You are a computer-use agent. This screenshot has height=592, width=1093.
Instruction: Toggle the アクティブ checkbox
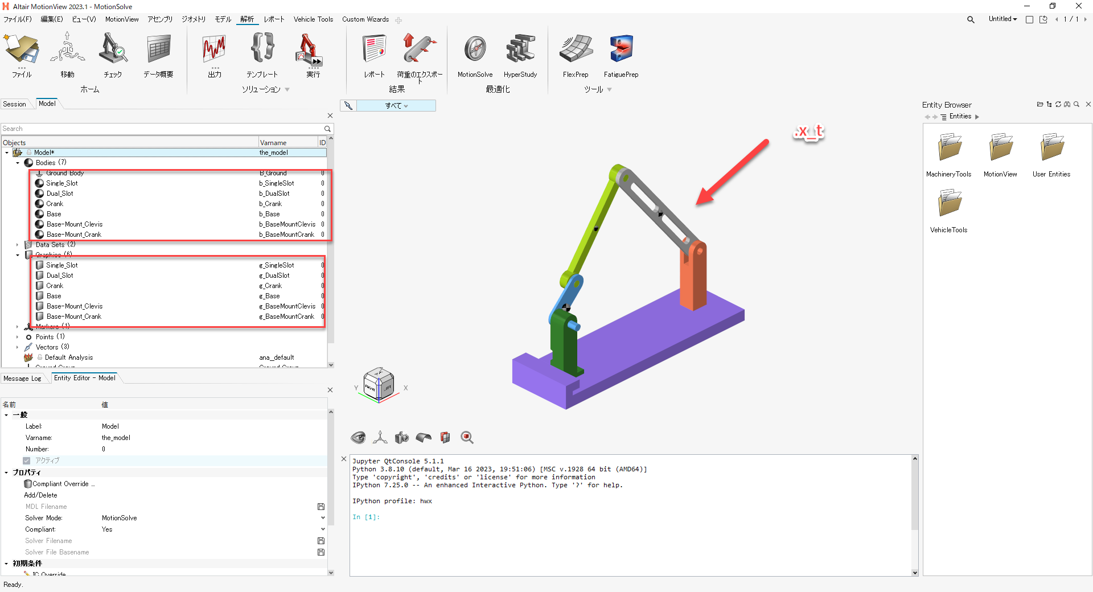27,461
